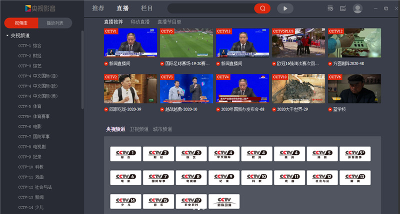Select the CCTV2 财经 channel logo tile
The image size is (400, 214).
(x=158, y=154)
